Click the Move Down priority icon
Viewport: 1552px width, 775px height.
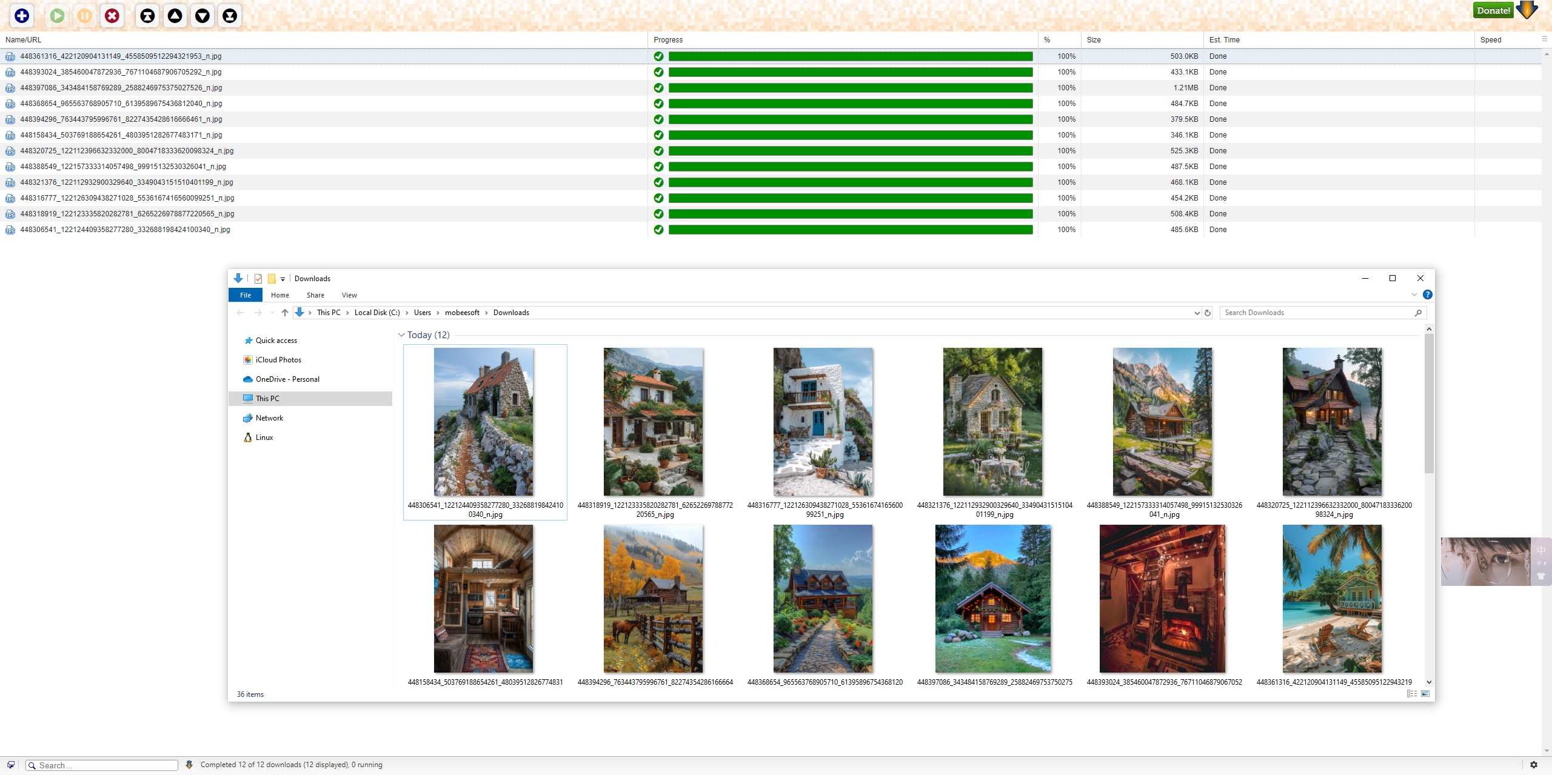[202, 15]
